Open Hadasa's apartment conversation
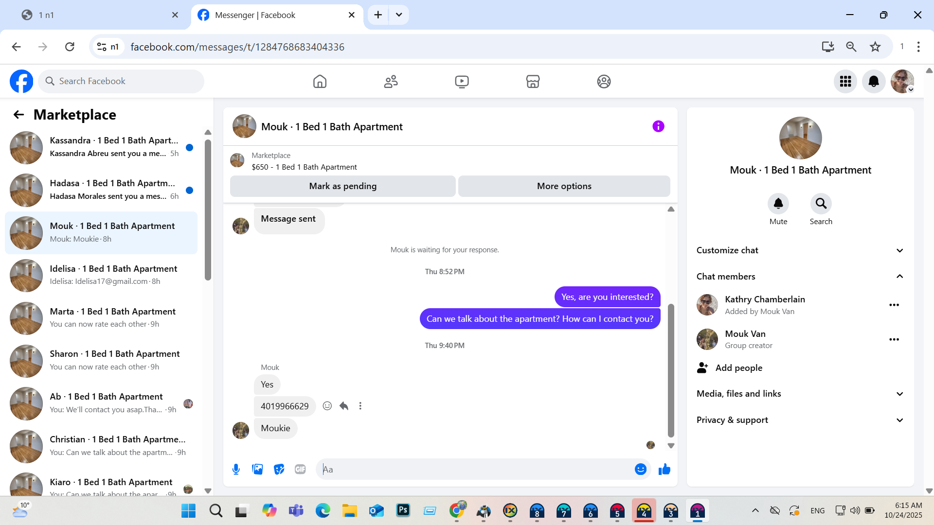 (101, 190)
